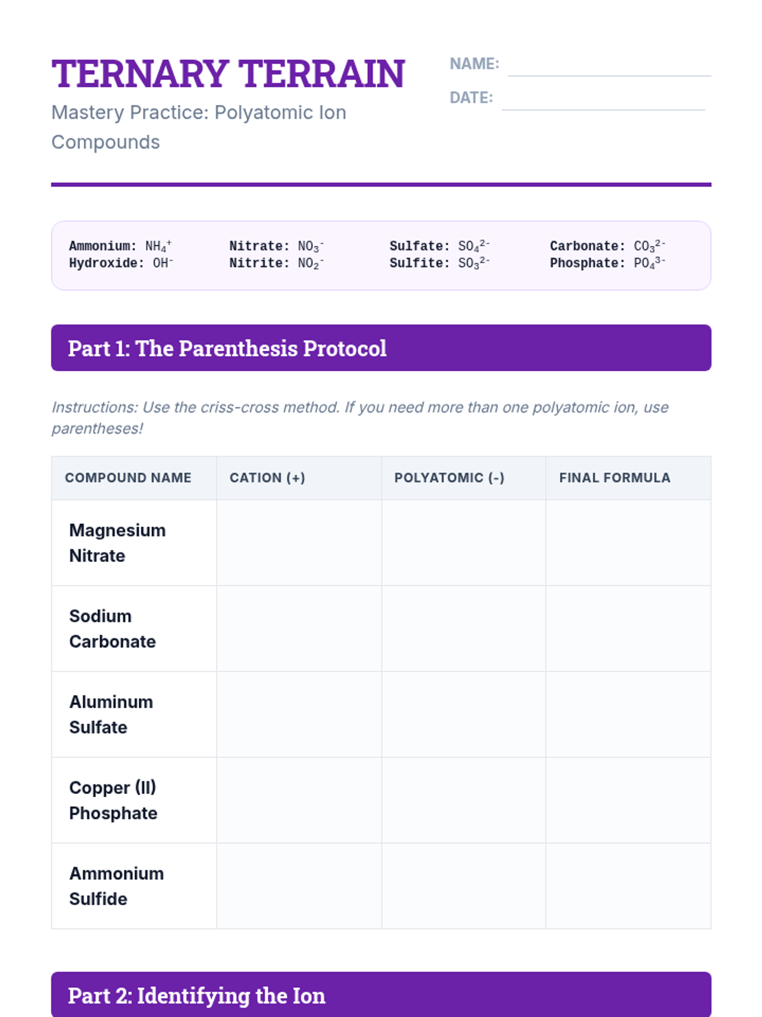Screen dimensions: 762x1017
Task: Click the COMPOUND NAME column header
Action: pyautogui.click(x=128, y=478)
